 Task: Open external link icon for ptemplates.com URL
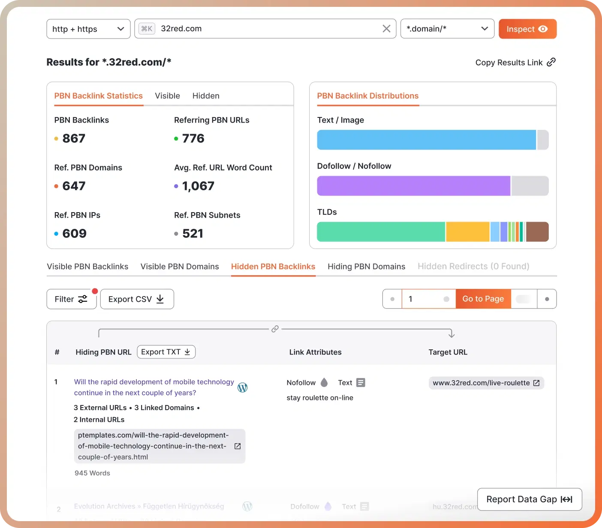238,446
